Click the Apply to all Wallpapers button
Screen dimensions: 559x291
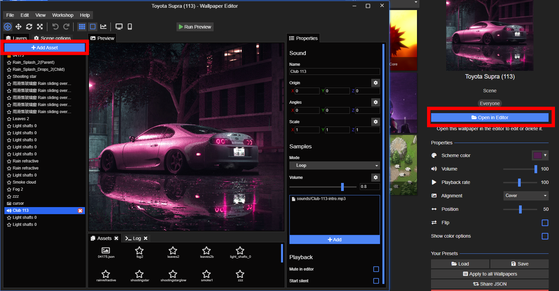point(490,274)
